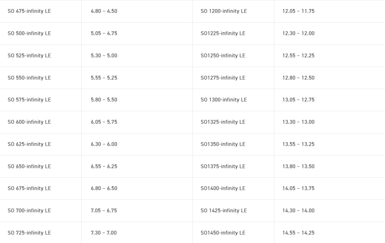Click the SO1450-infinity LE cell

[x=223, y=233]
